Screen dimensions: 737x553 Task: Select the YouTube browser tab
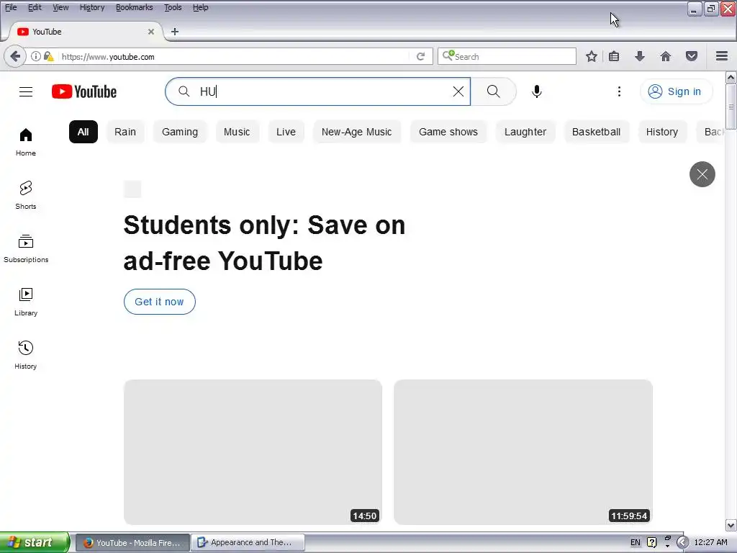pos(85,32)
